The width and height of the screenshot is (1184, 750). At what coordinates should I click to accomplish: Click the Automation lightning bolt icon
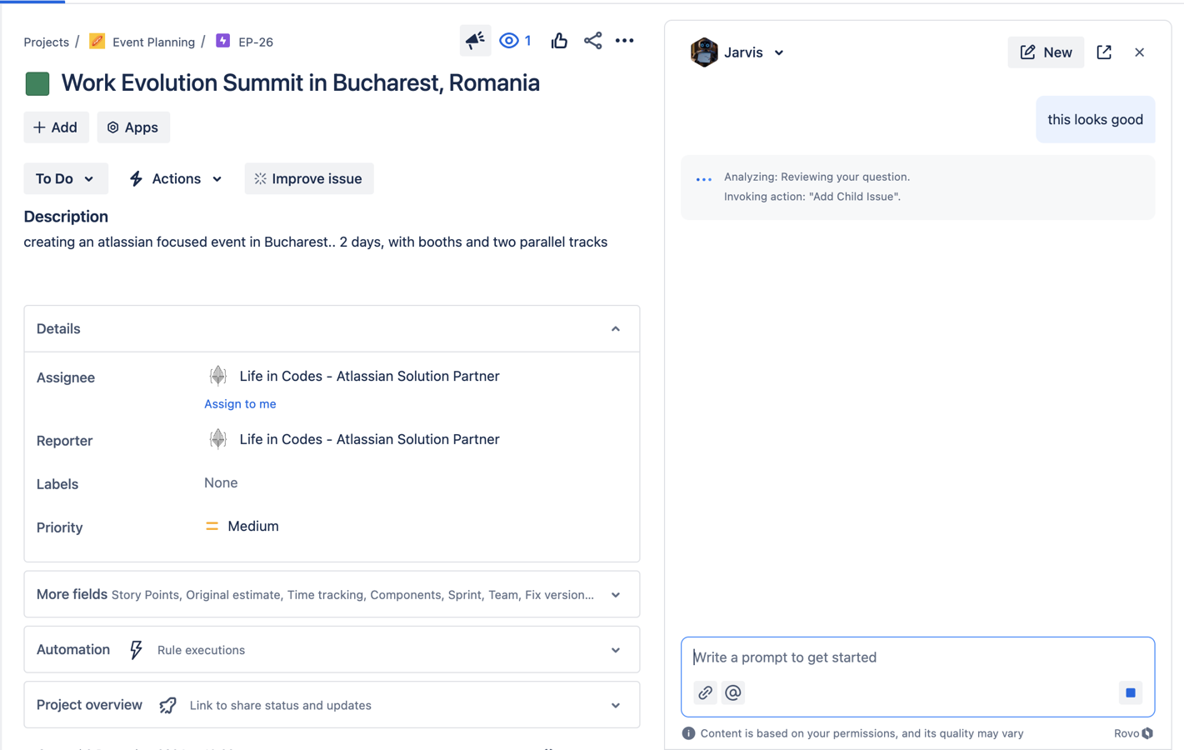pos(136,649)
